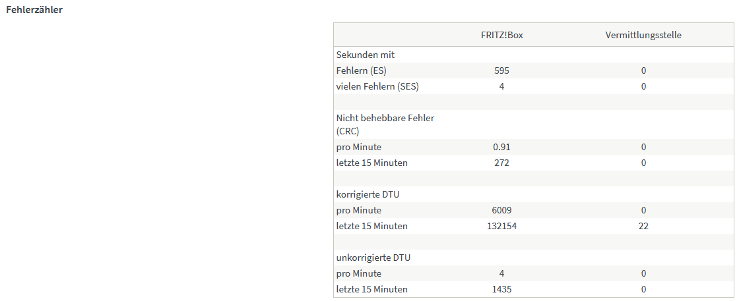Viewport: 739px width, 301px height.
Task: Select the ES value 595
Action: click(x=501, y=71)
